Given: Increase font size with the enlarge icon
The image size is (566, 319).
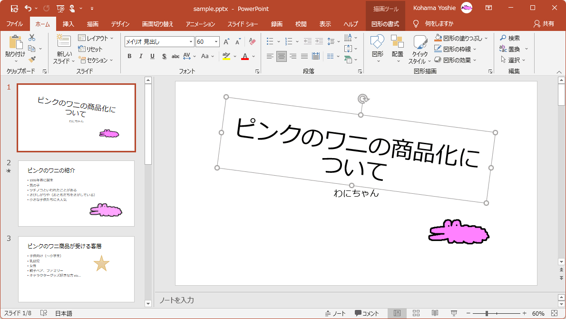Looking at the screenshot, I should (226, 42).
